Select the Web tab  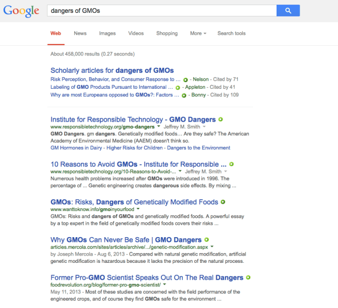tap(56, 33)
